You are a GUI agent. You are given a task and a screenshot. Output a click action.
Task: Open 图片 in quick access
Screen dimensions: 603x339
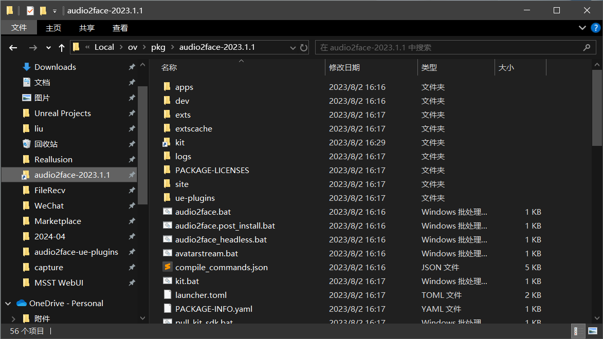point(42,98)
